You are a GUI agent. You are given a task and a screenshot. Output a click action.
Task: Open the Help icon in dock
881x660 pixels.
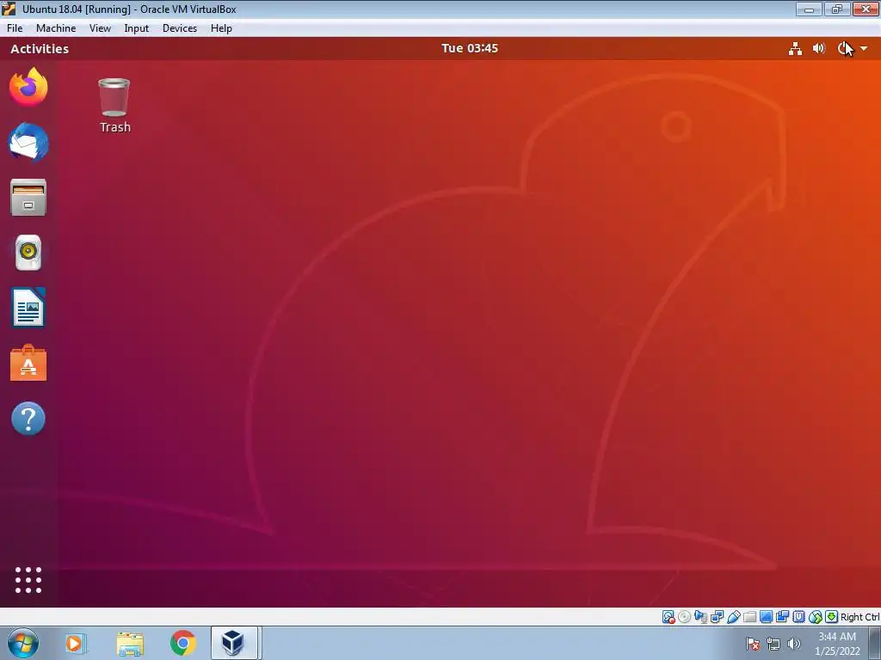tap(28, 419)
